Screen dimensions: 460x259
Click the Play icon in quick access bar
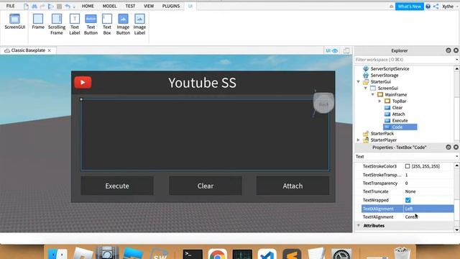51,6
